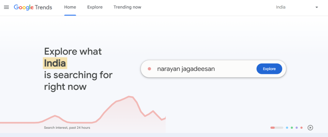Viewport: 328px width, 137px height.
Task: Open Explore in the top navigation
Action: (x=95, y=7)
